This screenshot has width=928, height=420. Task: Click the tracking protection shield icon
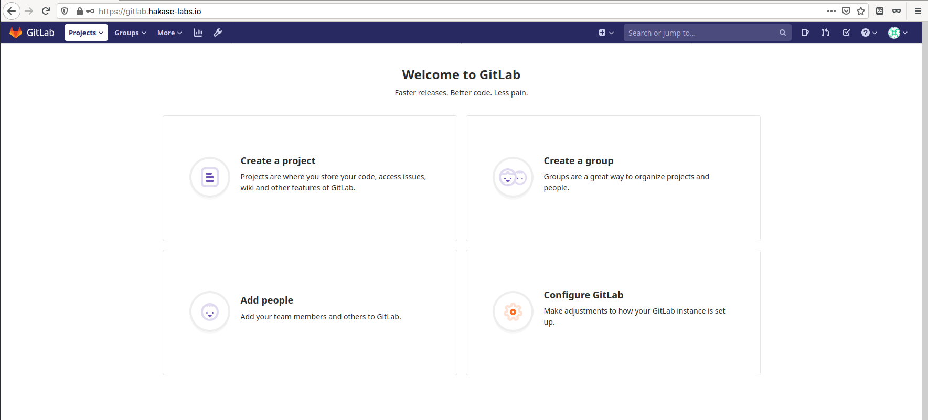(x=65, y=11)
